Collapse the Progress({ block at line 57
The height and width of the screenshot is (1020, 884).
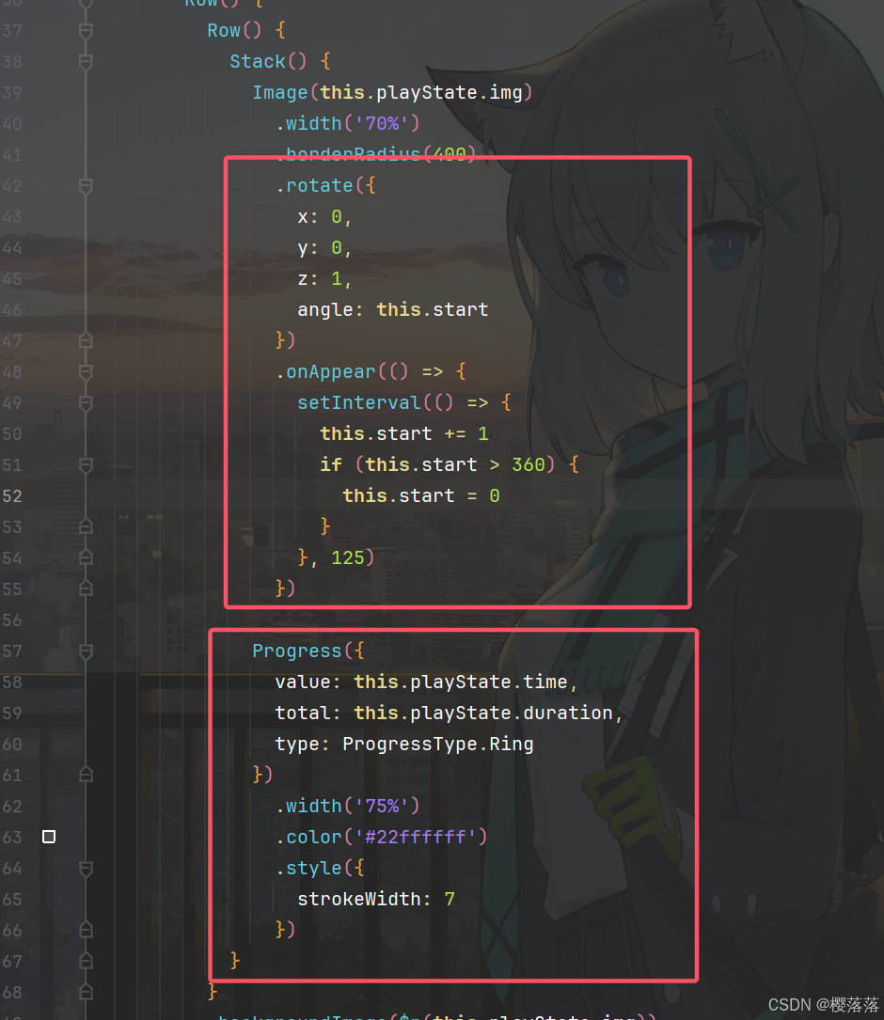click(x=86, y=651)
